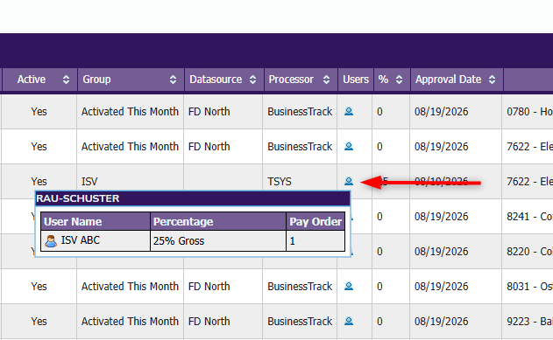Click approval date 08/19/2026 in 0780 row
553x340 pixels.
[441, 112]
